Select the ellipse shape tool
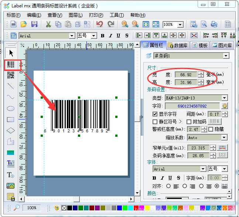This screenshot has height=217, width=239. pos(11,108)
